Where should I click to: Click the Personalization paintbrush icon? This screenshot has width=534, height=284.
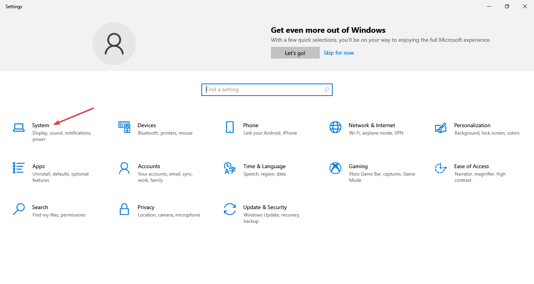tap(441, 128)
